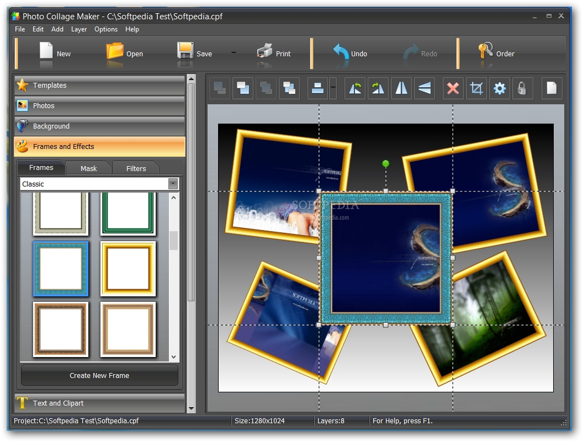Click the blue-and-white three-square layer order icon

[289, 88]
